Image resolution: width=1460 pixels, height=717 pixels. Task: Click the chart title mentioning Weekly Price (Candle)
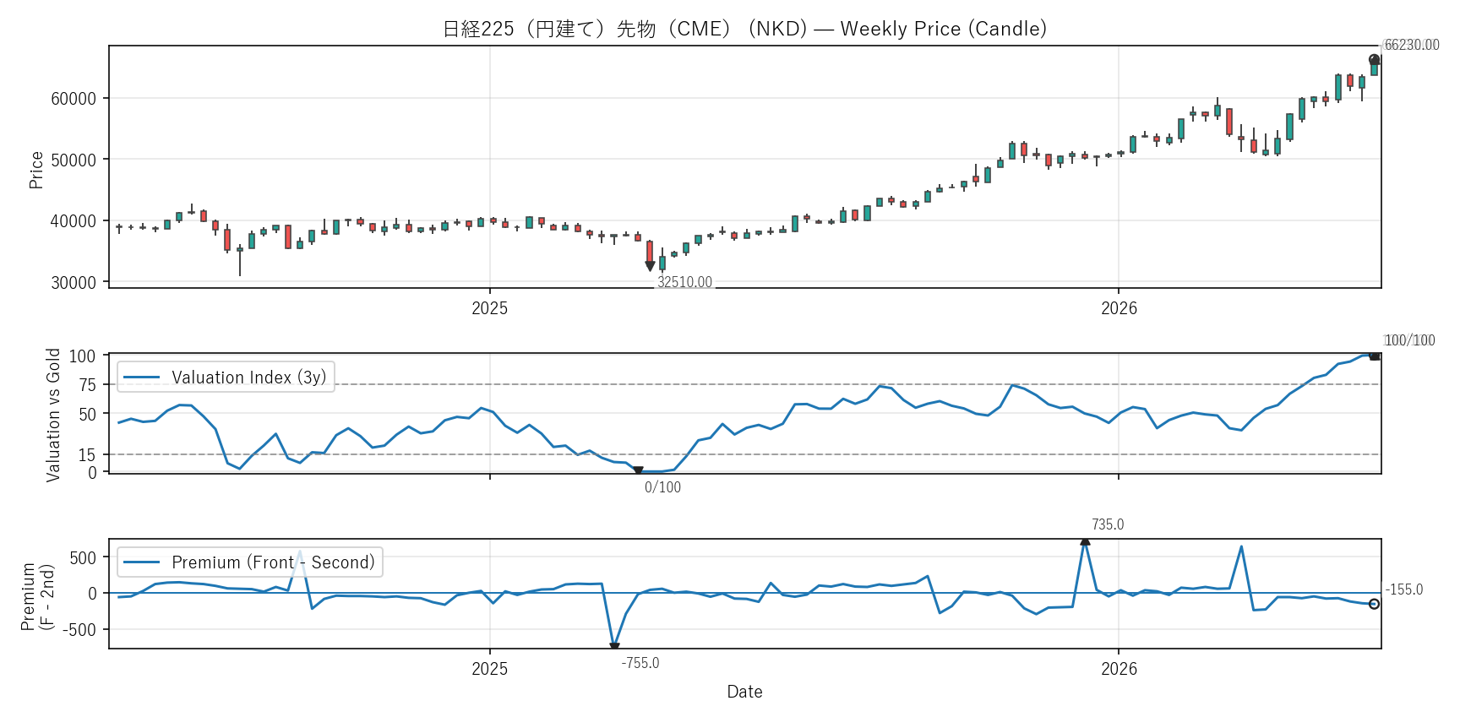tap(744, 29)
